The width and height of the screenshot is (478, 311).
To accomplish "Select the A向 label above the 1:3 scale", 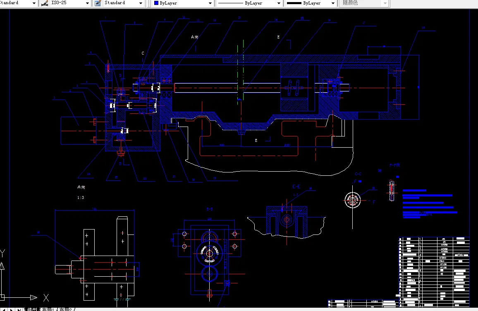I will (81, 187).
